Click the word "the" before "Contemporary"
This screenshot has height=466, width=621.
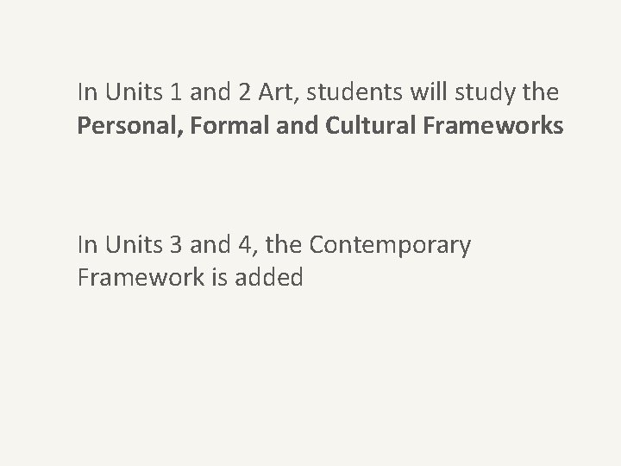(x=284, y=244)
